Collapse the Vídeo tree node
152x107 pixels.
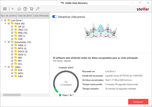tap(5, 67)
